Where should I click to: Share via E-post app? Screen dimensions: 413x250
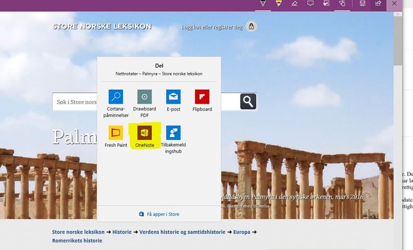point(173,101)
